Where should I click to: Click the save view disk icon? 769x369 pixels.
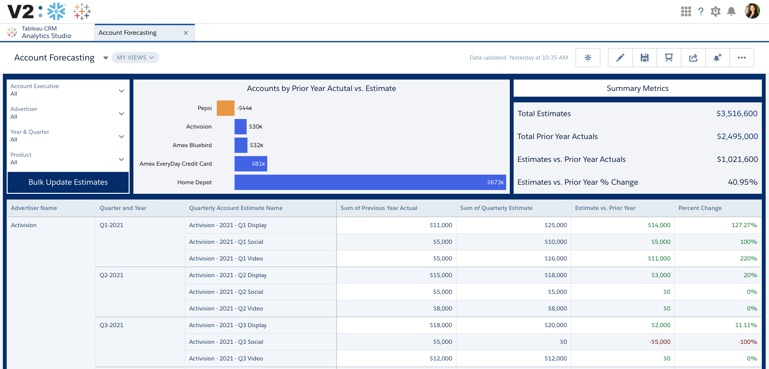645,58
